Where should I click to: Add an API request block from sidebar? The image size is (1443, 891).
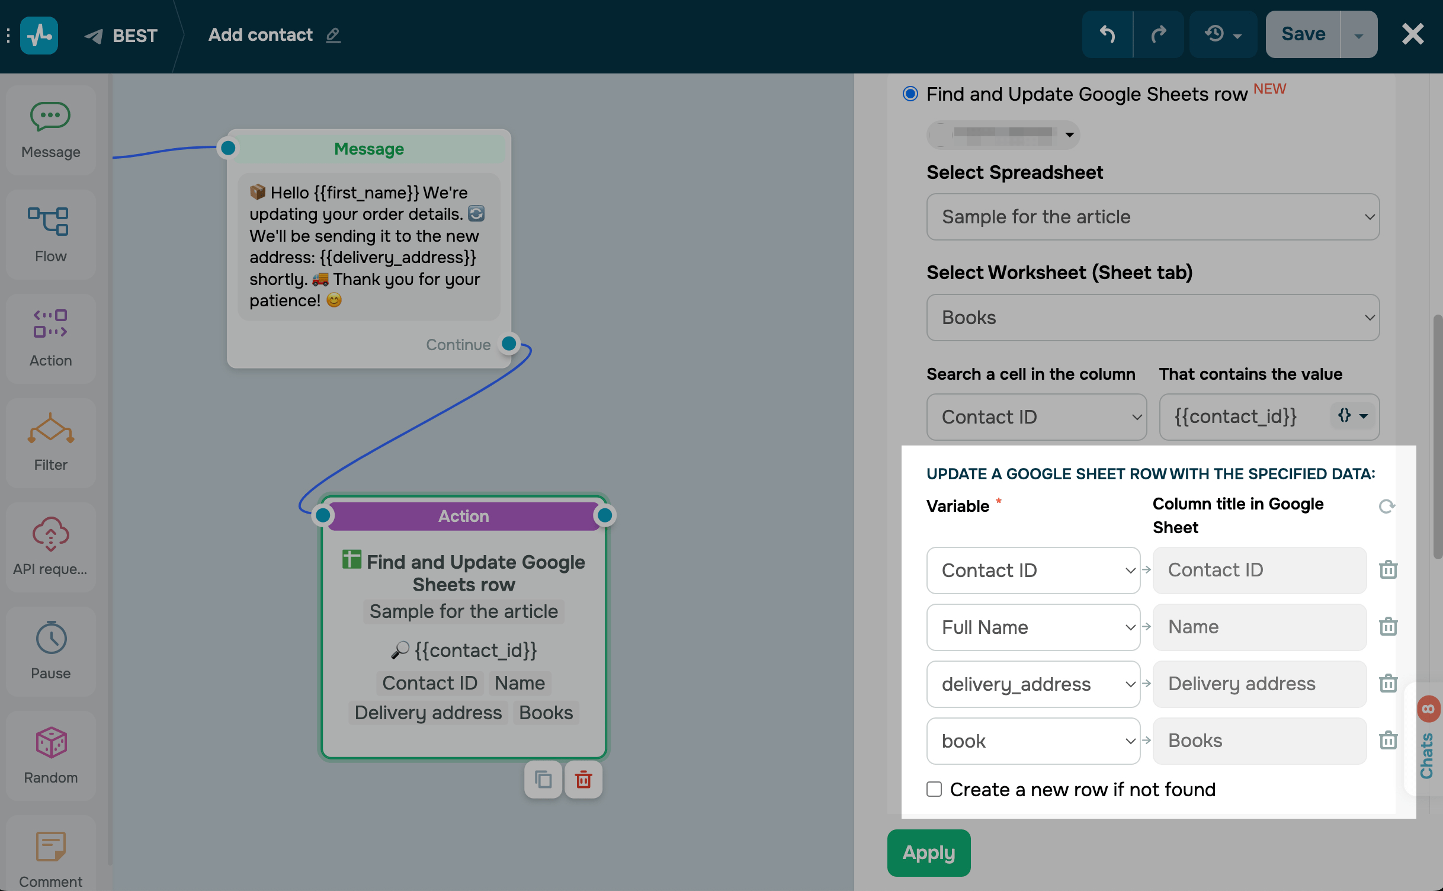50,533
